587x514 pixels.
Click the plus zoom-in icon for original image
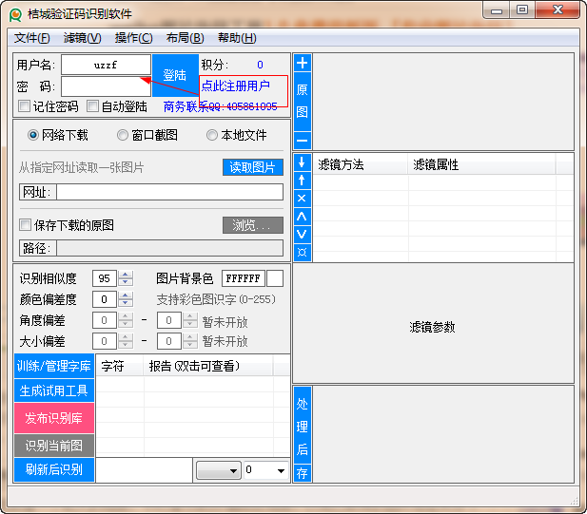[303, 63]
